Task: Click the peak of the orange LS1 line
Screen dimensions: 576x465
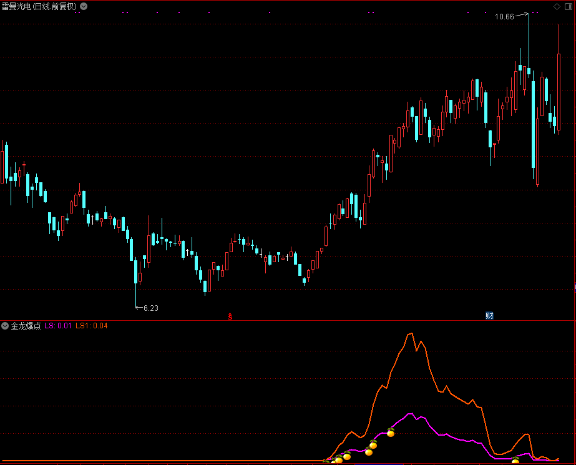Action: [x=411, y=334]
